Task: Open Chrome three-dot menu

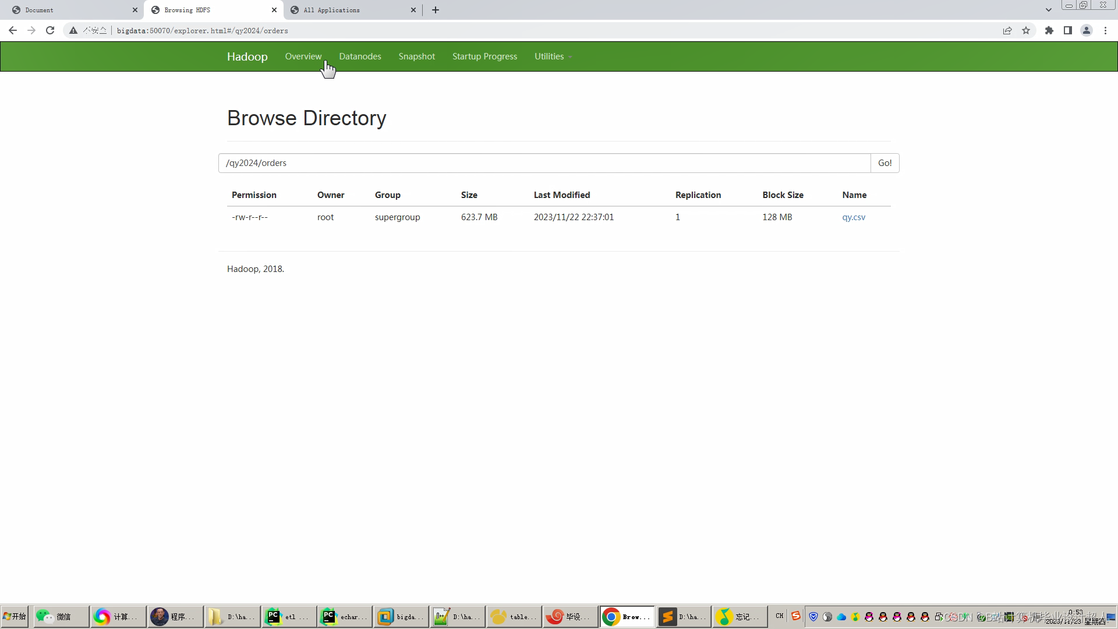Action: click(x=1105, y=30)
